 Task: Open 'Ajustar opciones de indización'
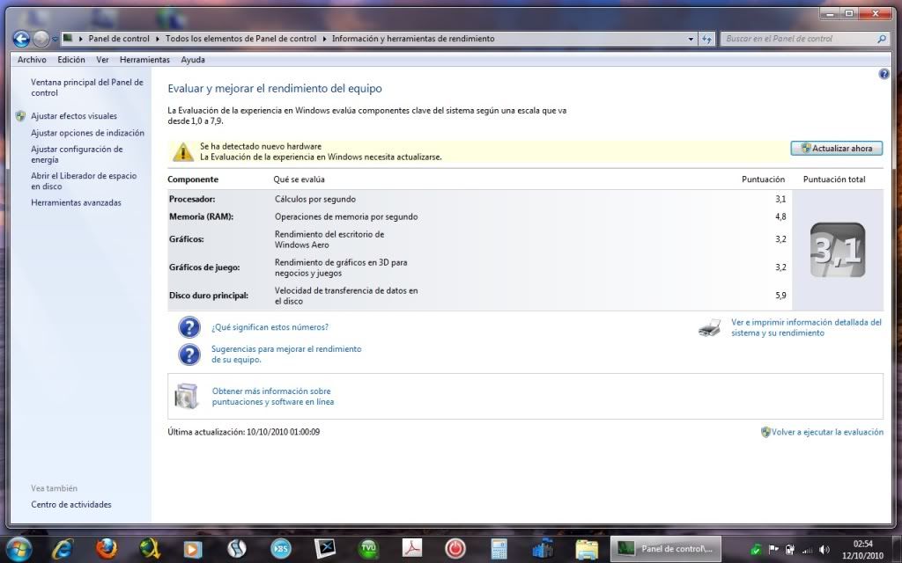tap(87, 133)
